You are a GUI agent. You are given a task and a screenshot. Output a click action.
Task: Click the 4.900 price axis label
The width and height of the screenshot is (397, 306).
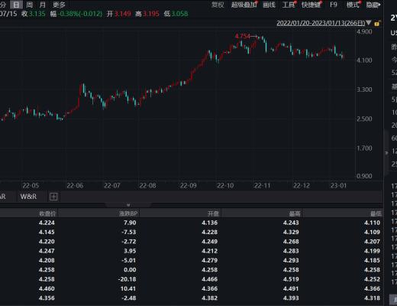pos(364,31)
